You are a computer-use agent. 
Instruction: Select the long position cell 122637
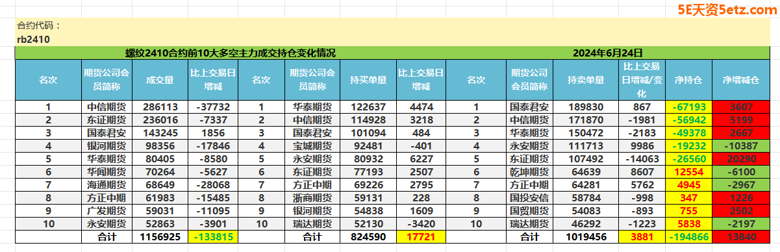click(368, 107)
